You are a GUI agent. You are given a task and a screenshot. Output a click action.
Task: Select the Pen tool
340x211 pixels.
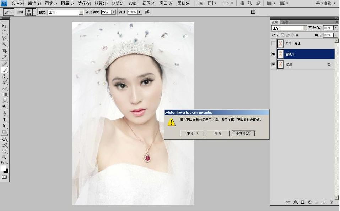coord(4,114)
